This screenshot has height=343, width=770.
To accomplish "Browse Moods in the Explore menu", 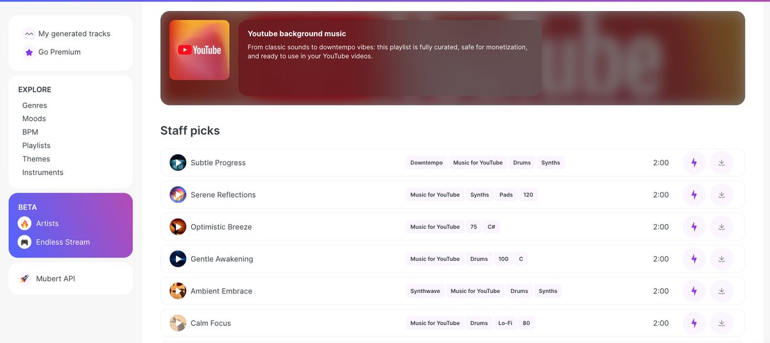I will click(34, 119).
